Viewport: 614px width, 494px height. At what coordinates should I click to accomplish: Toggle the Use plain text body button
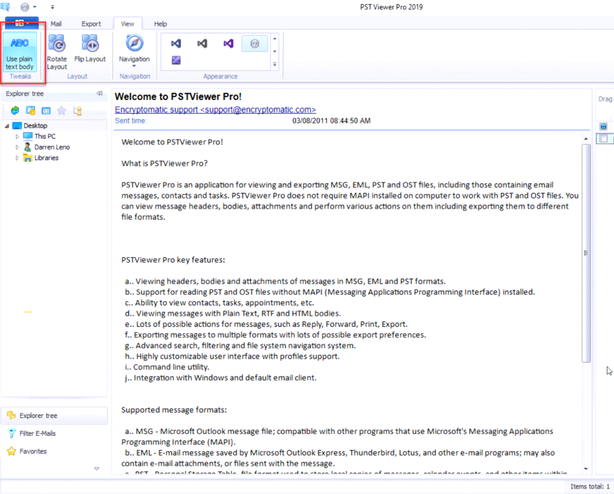pyautogui.click(x=20, y=52)
